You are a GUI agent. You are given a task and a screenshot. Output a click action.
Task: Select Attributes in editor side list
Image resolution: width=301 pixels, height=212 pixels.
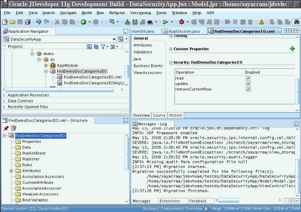[143, 45]
